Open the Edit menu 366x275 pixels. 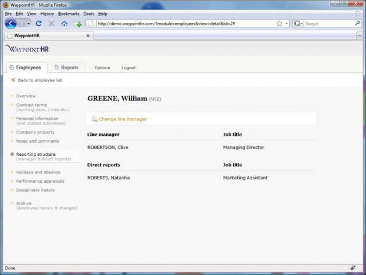[x=19, y=14]
